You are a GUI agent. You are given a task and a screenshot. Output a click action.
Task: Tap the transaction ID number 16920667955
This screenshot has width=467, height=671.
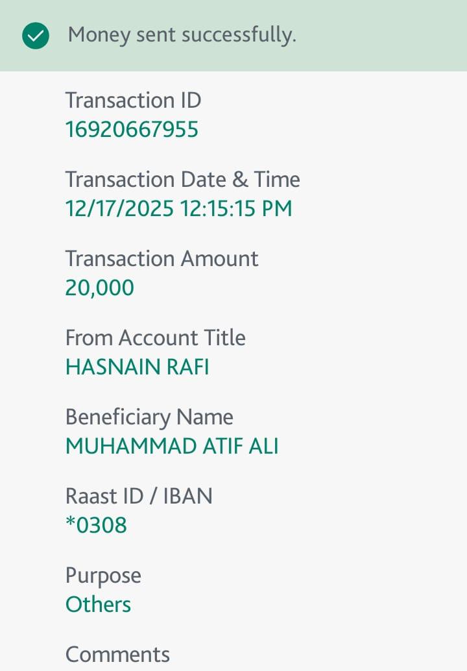(x=132, y=130)
